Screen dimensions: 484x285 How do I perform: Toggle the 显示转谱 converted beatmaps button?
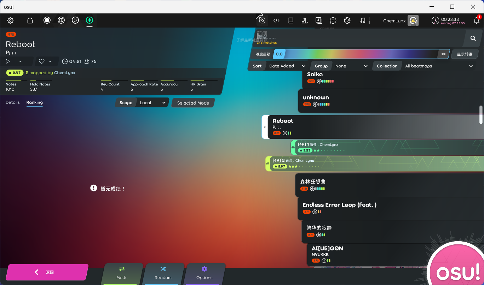coord(464,54)
